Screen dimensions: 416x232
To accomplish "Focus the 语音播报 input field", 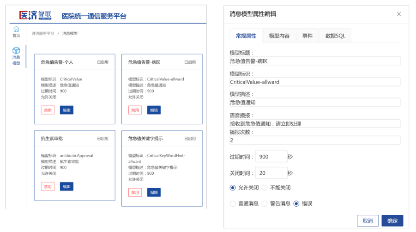I will click(315, 124).
